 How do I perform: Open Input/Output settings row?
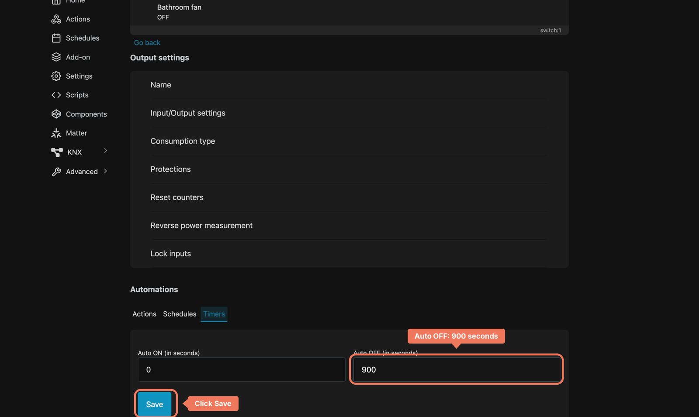(349, 113)
